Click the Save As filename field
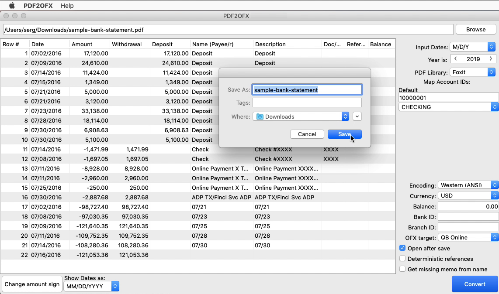Viewport: 499px width, 294px height. [307, 90]
